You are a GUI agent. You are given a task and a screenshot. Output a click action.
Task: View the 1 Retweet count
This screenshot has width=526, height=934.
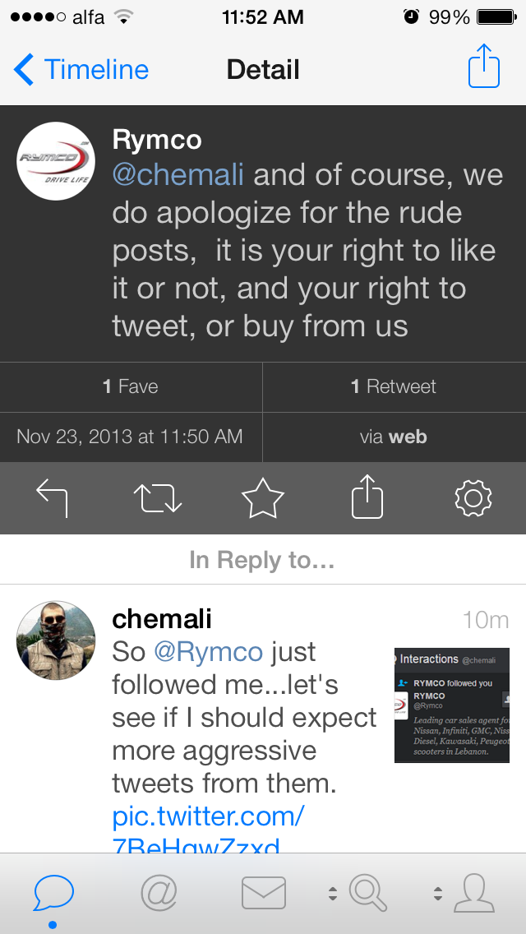coord(394,386)
